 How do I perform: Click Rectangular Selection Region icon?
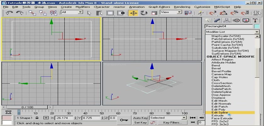tap(110, 13)
